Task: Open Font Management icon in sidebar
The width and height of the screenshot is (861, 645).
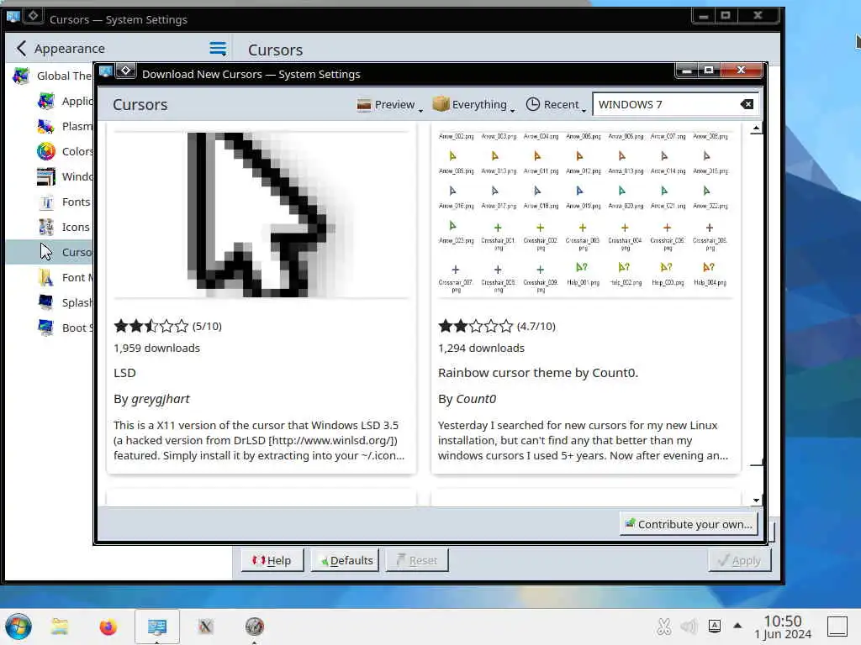Action: pyautogui.click(x=46, y=277)
